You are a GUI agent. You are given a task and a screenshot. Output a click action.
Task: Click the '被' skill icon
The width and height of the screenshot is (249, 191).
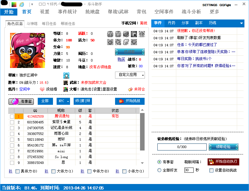pos(118,34)
